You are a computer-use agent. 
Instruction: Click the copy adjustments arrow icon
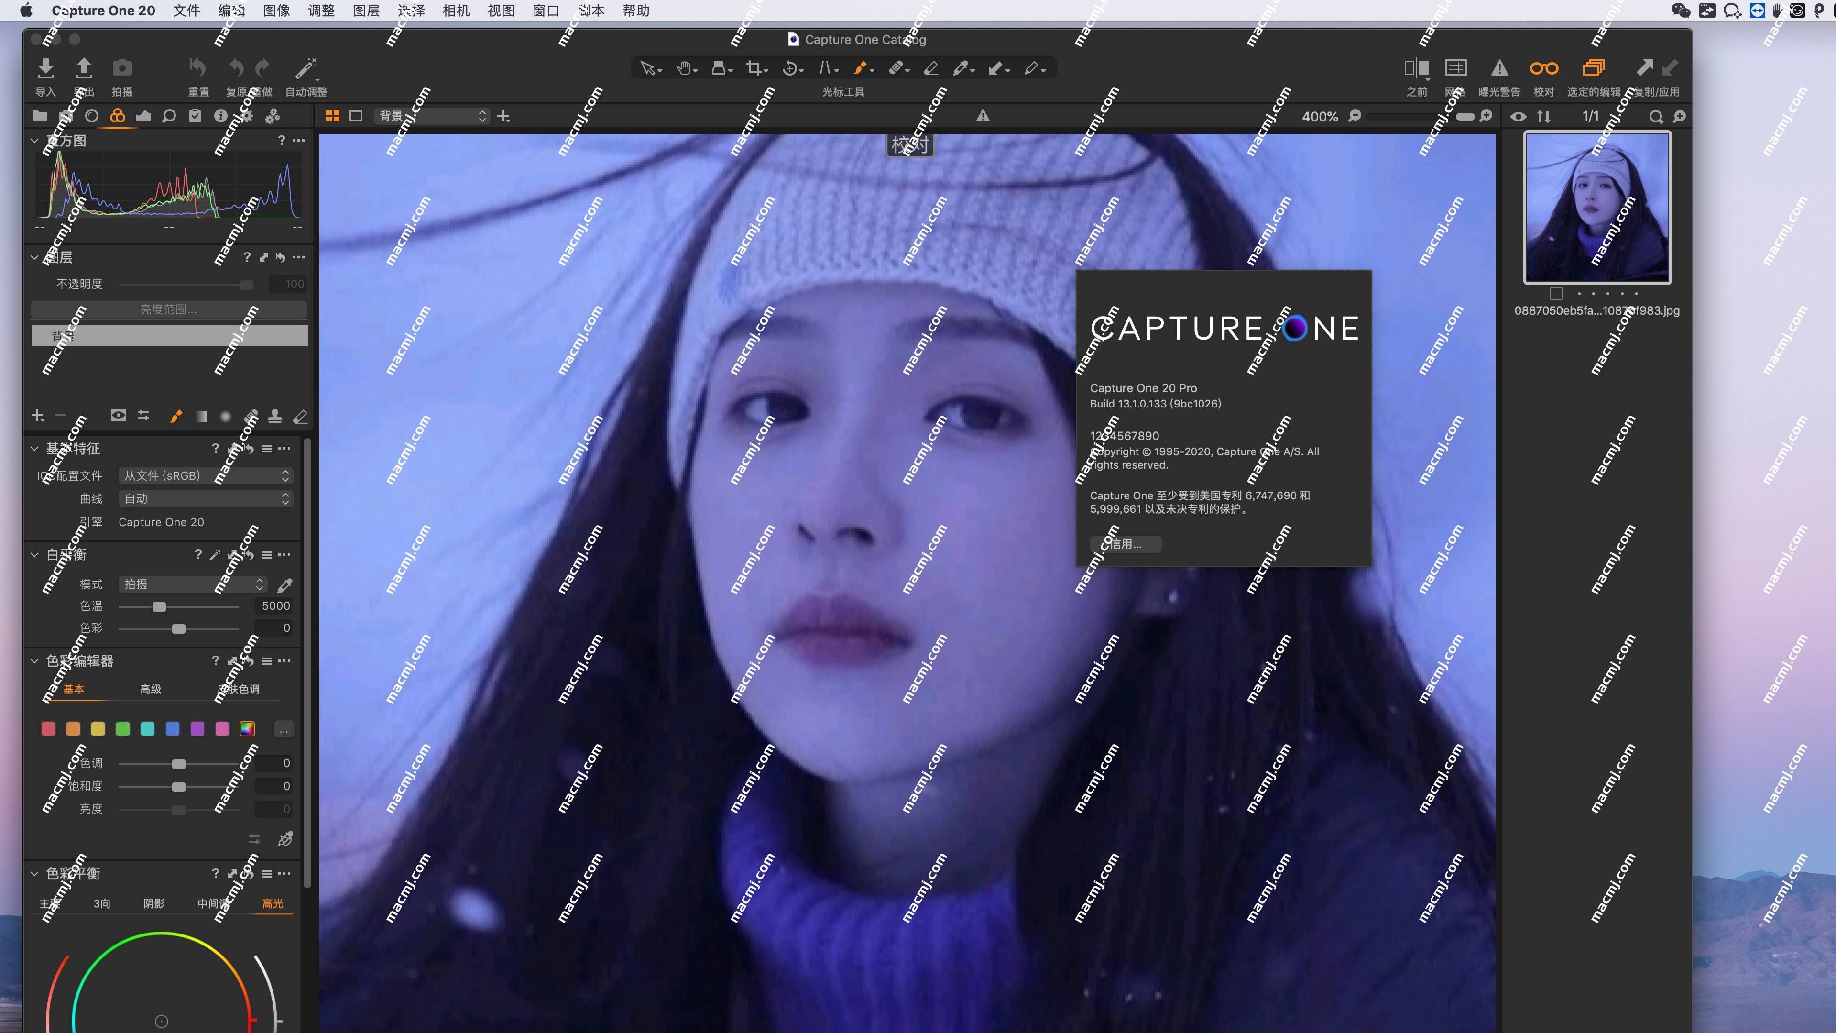[x=1644, y=68]
